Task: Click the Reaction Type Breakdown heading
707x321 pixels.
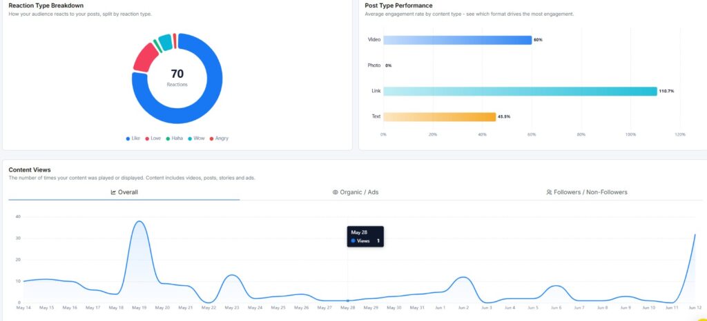Action: click(x=46, y=6)
